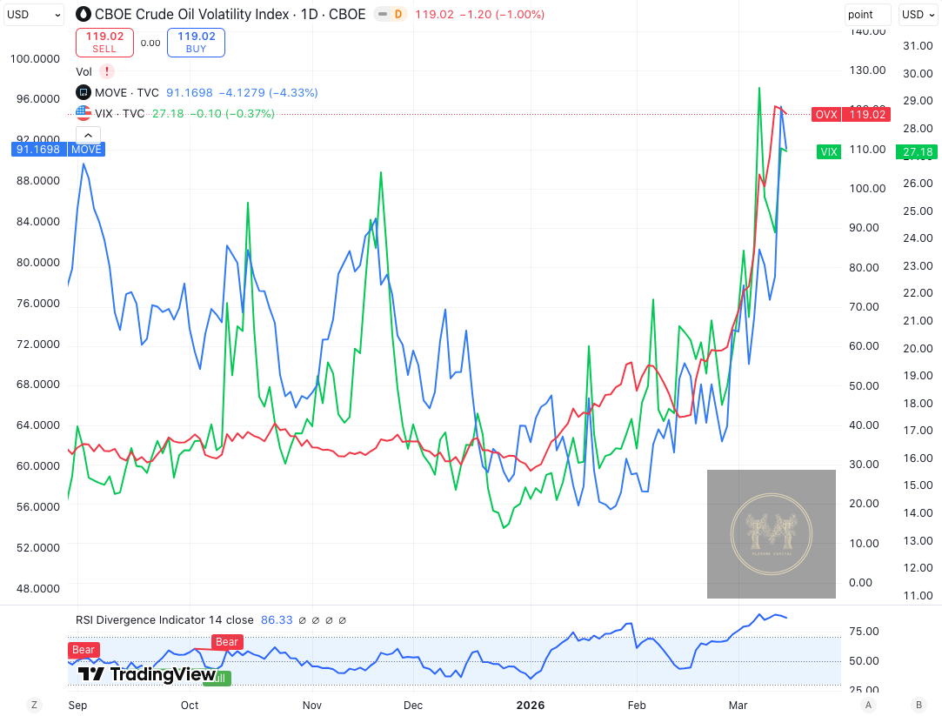This screenshot has width=942, height=716.
Task: Click the blue MOVE axis label
Action: (x=86, y=150)
